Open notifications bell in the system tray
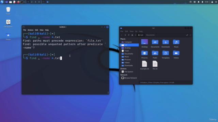This screenshot has height=122, width=218. point(199,2)
